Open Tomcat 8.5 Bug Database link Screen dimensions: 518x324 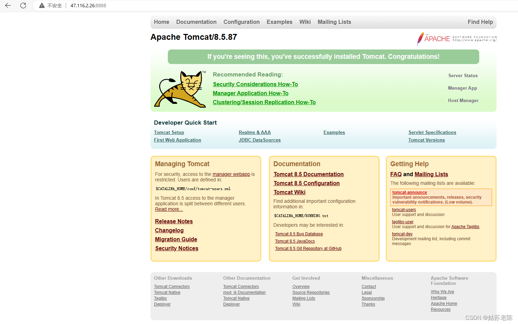coord(299,234)
